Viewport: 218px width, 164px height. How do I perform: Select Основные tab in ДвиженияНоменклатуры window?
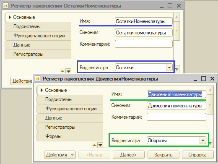tap(70, 90)
